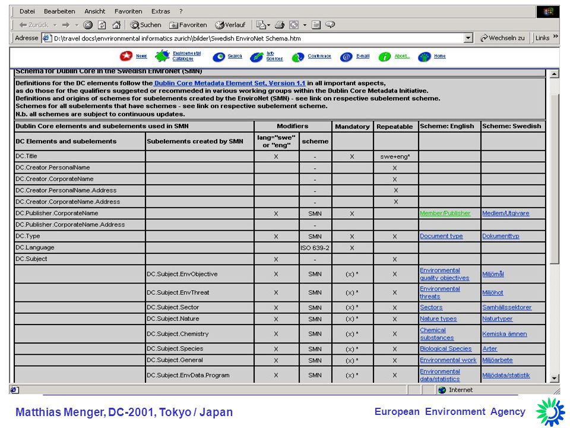Screen dimensions: 570x428
Task: Click the refresh page icon
Action: pos(102,25)
